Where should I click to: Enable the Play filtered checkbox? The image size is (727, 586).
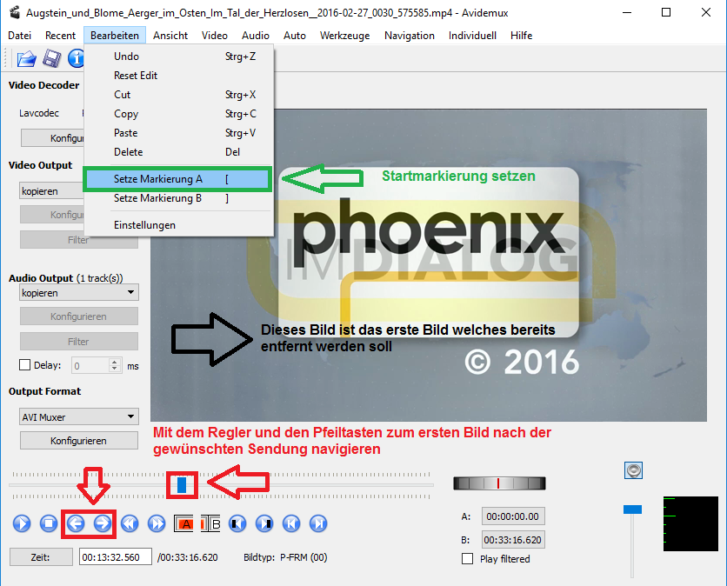tap(468, 559)
